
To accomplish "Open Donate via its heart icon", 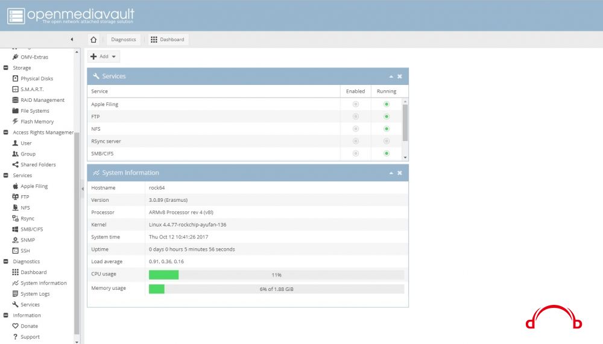I will (16, 326).
